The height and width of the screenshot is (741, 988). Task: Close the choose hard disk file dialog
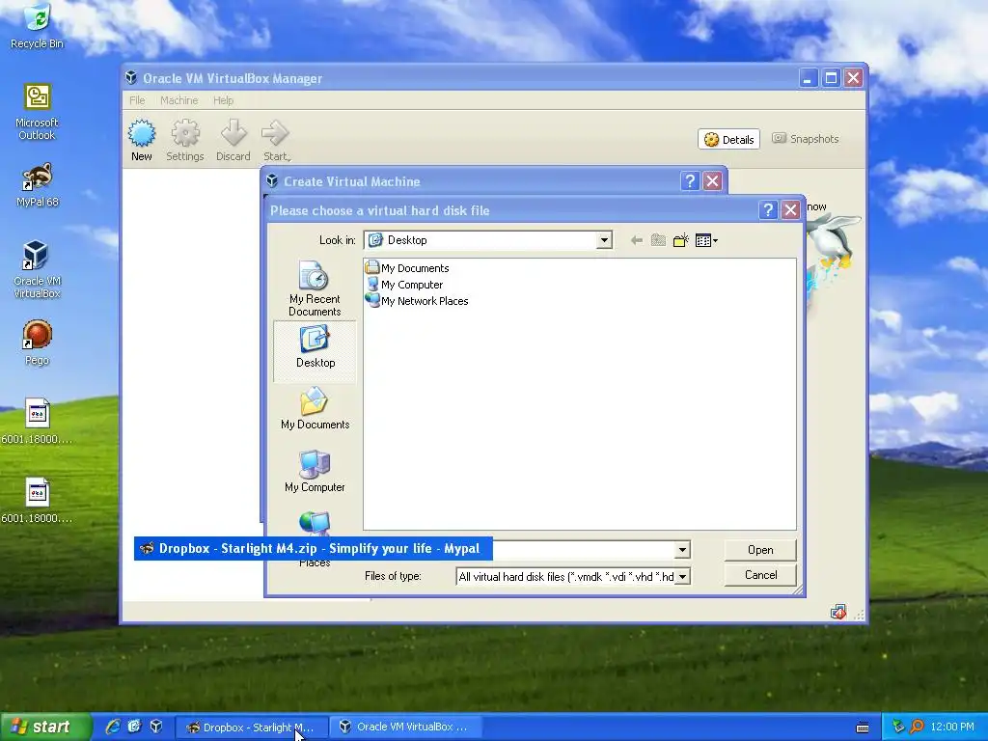click(x=790, y=209)
